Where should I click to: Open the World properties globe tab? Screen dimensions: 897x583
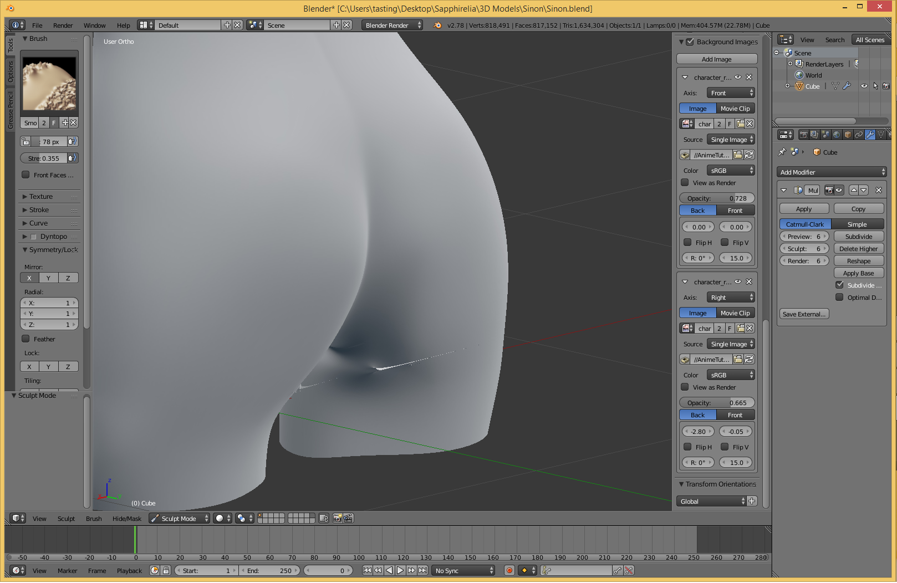click(x=837, y=135)
